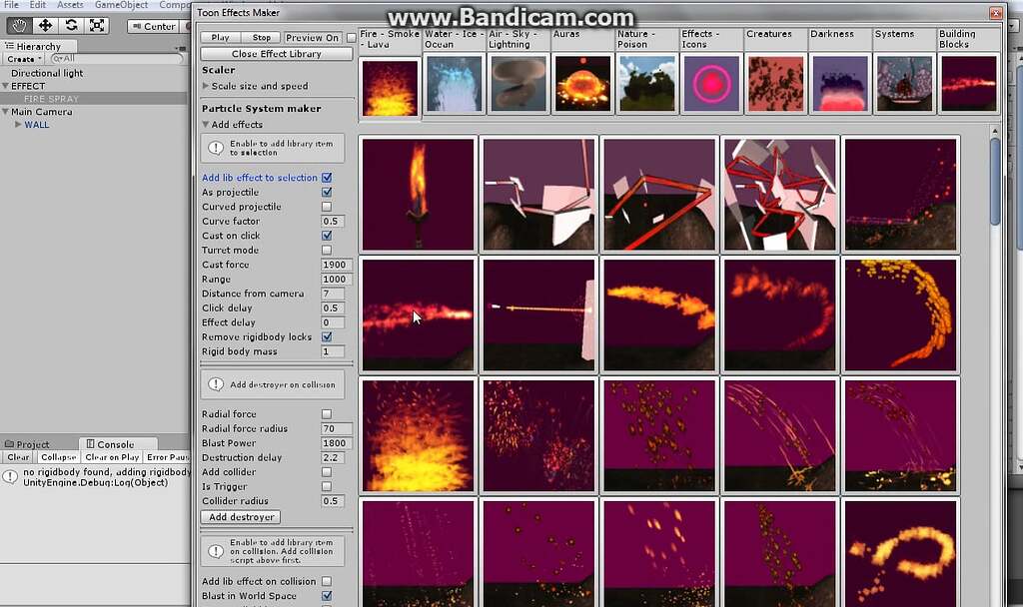Open the Create dropdown in Hierarchy
The height and width of the screenshot is (607, 1023).
[x=24, y=58]
